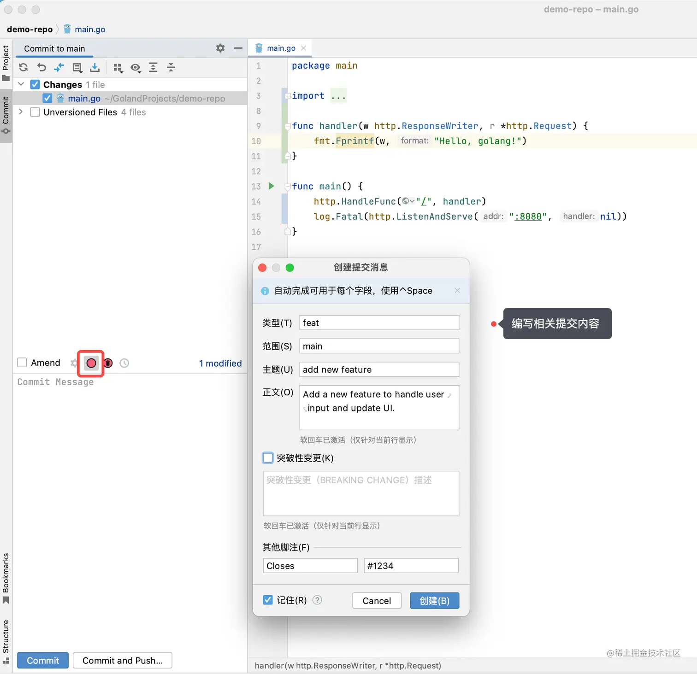Click the Refresh icon in Commit toolbar
This screenshot has height=674, width=697.
(x=24, y=68)
